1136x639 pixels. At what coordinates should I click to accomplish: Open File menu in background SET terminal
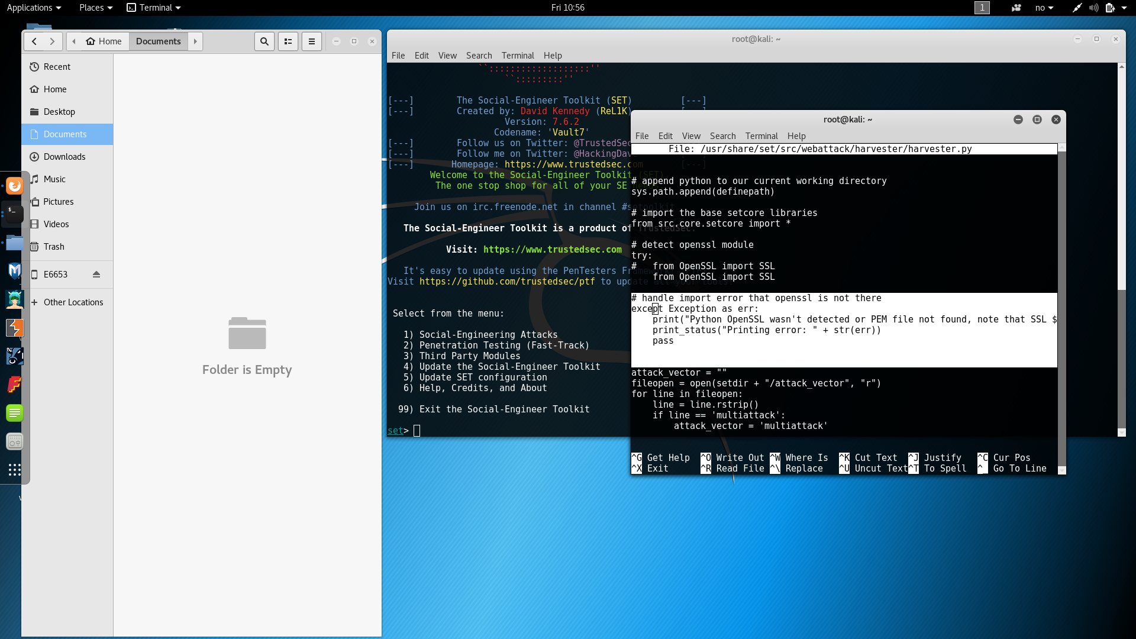398,56
